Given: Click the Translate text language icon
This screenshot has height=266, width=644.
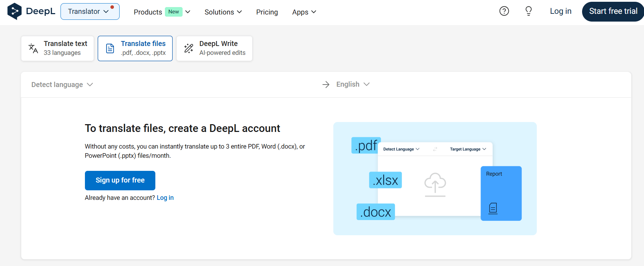Looking at the screenshot, I should click(x=33, y=48).
